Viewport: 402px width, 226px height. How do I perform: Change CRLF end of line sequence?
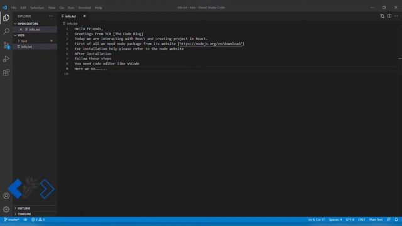pos(362,220)
